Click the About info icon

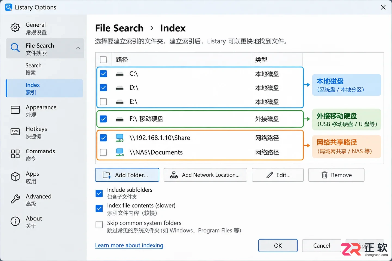(x=15, y=221)
